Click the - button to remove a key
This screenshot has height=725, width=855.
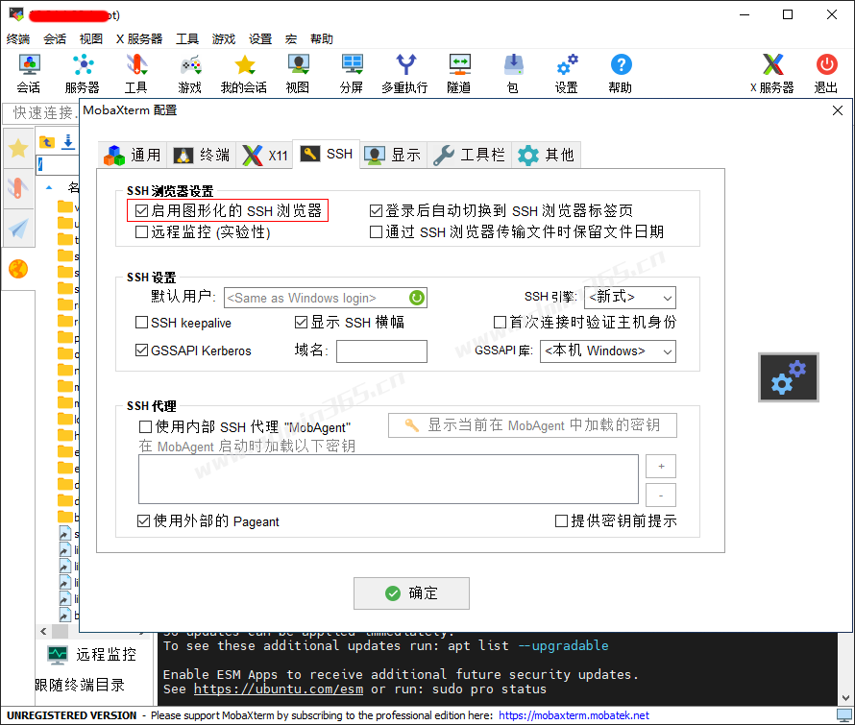pyautogui.click(x=661, y=495)
